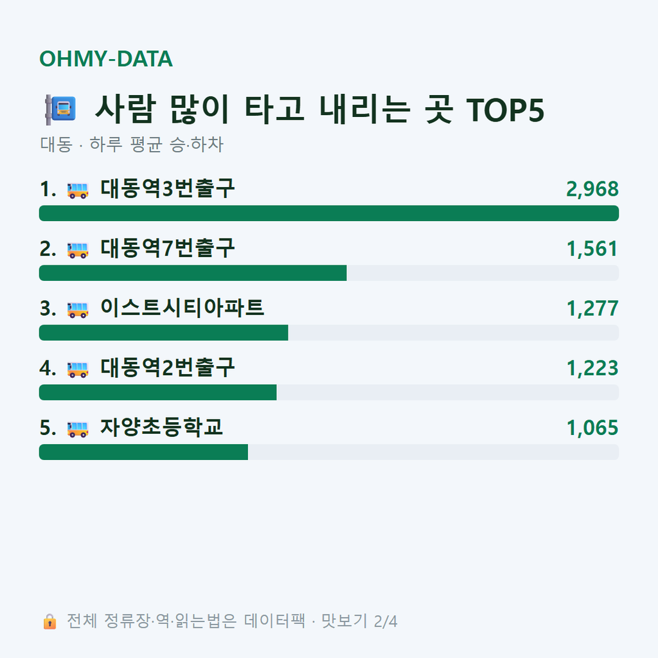Viewport: 658px width, 658px height.
Task: Click the bus stop sign icon in title
Action: click(x=60, y=109)
